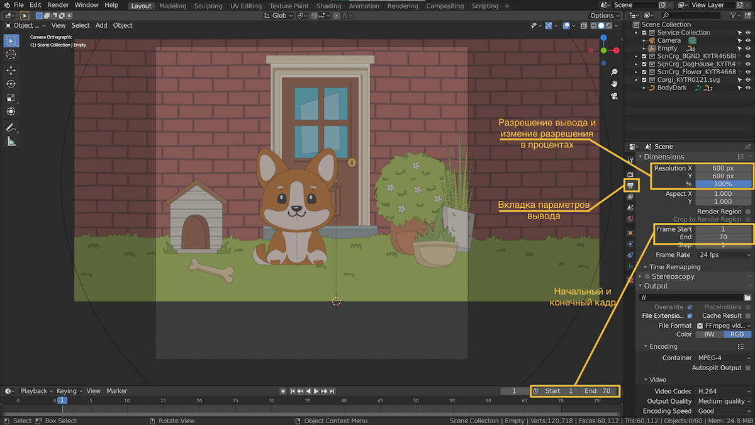Open the Frame Rate dropdown
Screen dimensions: 755x425
point(724,254)
